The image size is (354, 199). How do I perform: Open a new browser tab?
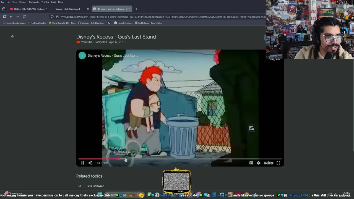coord(136,9)
